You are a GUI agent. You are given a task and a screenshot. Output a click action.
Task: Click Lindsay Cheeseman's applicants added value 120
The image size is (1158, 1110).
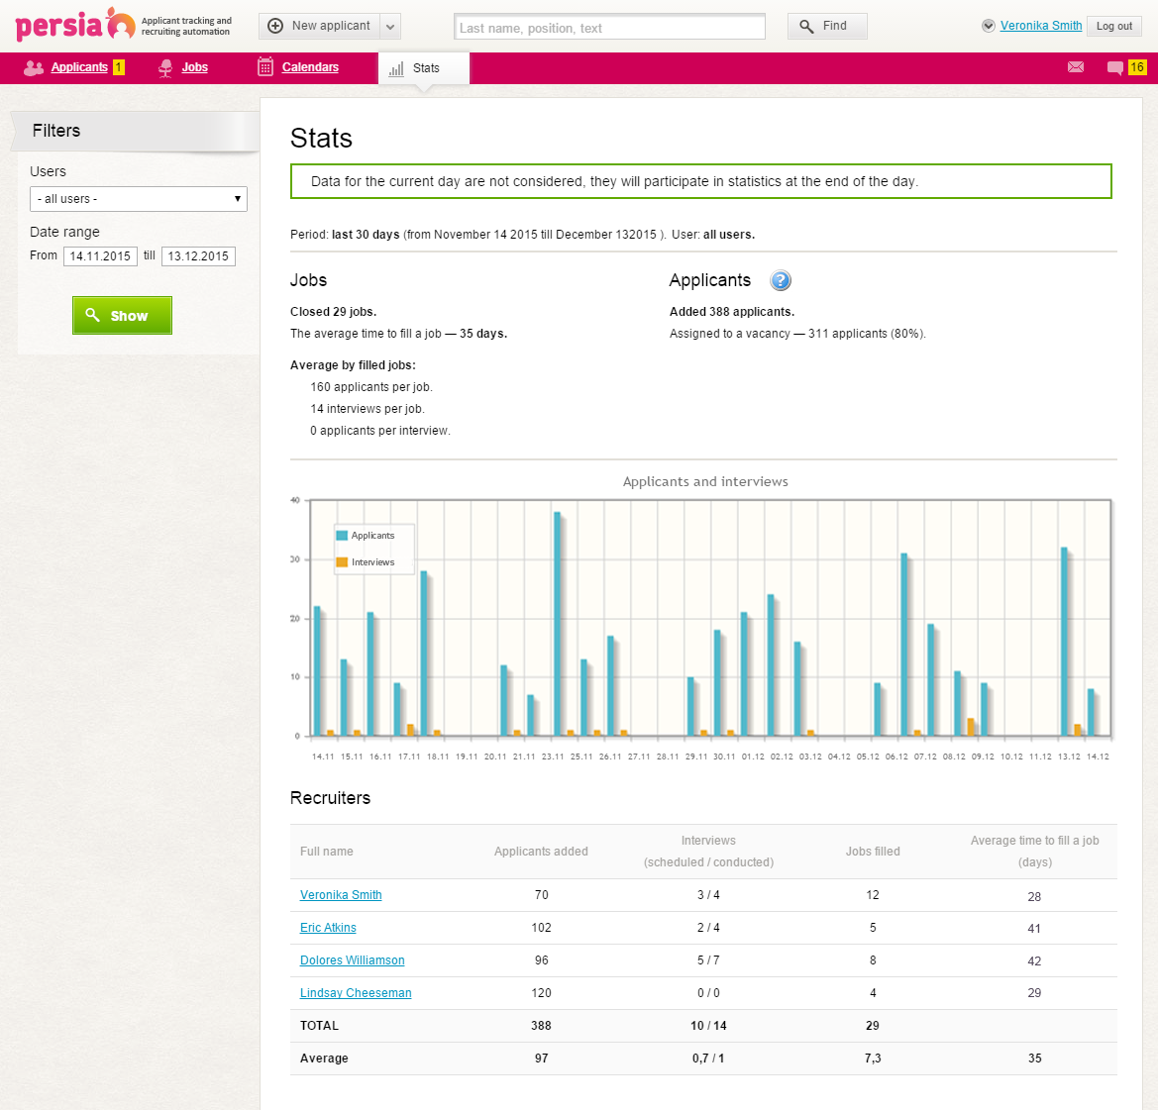click(541, 992)
